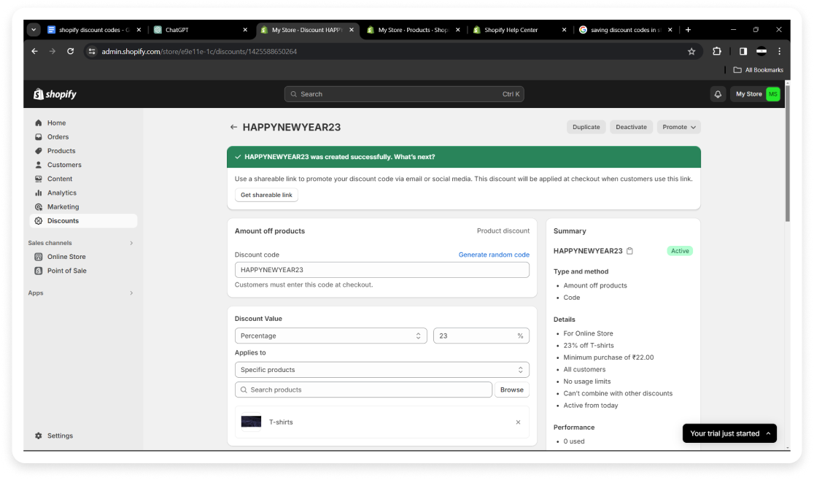Open Products in sidebar

click(61, 151)
